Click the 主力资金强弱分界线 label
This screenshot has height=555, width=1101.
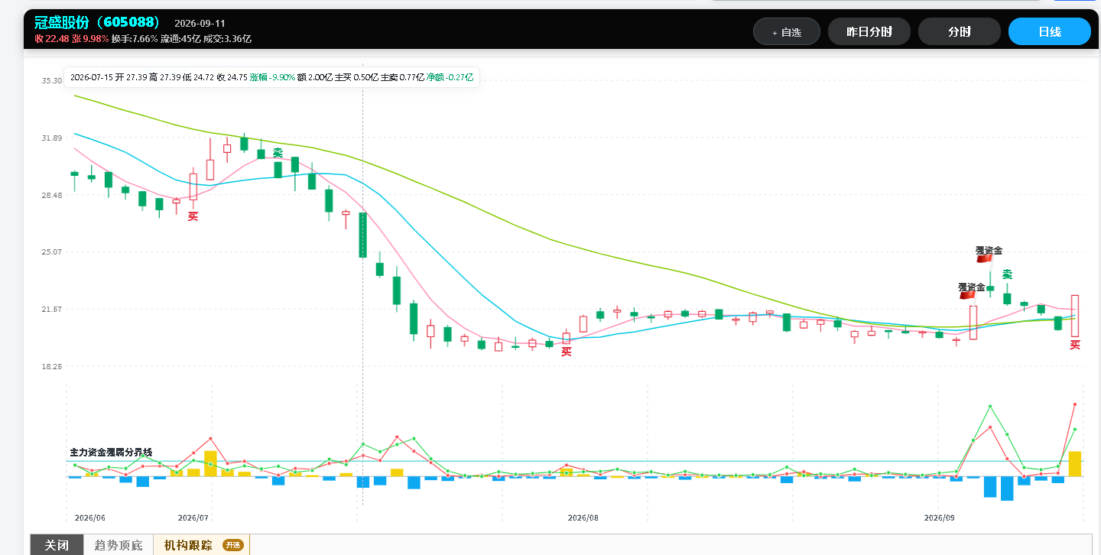[111, 453]
